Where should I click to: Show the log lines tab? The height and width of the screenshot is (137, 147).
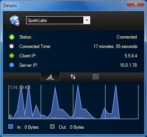[96, 77]
